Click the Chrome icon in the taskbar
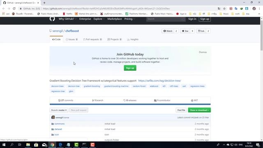 pos(52,145)
